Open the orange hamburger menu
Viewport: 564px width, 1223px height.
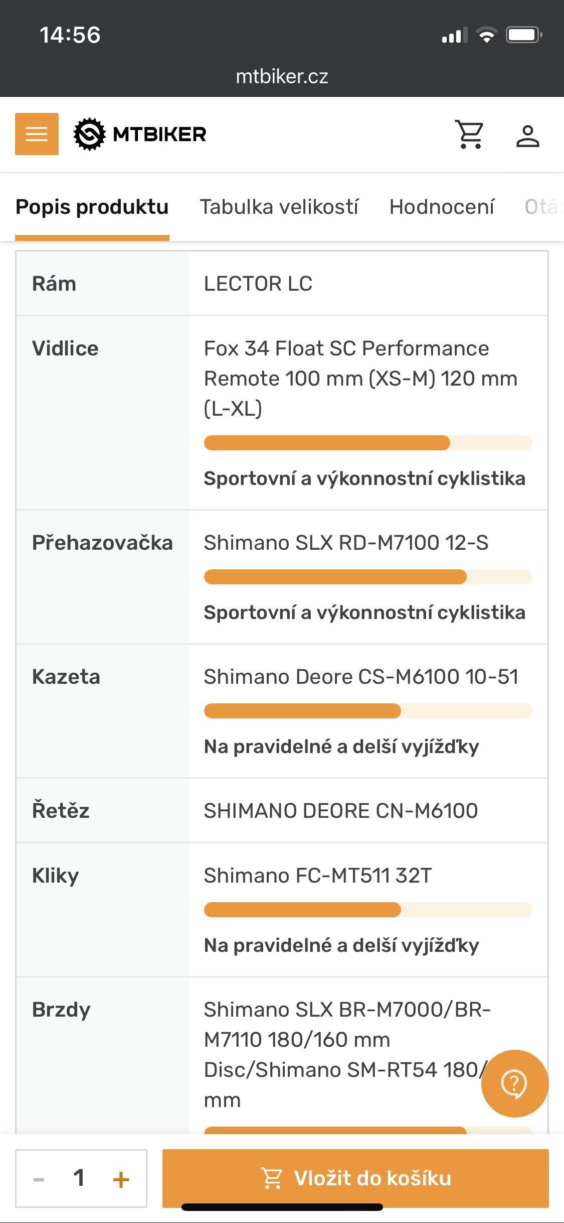[x=37, y=134]
